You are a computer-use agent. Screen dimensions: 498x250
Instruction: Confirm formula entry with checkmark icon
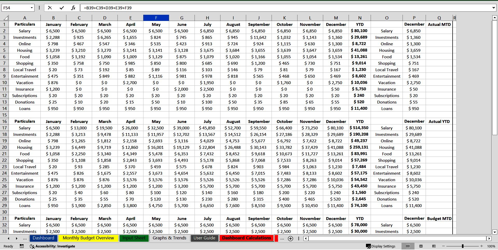62,8
